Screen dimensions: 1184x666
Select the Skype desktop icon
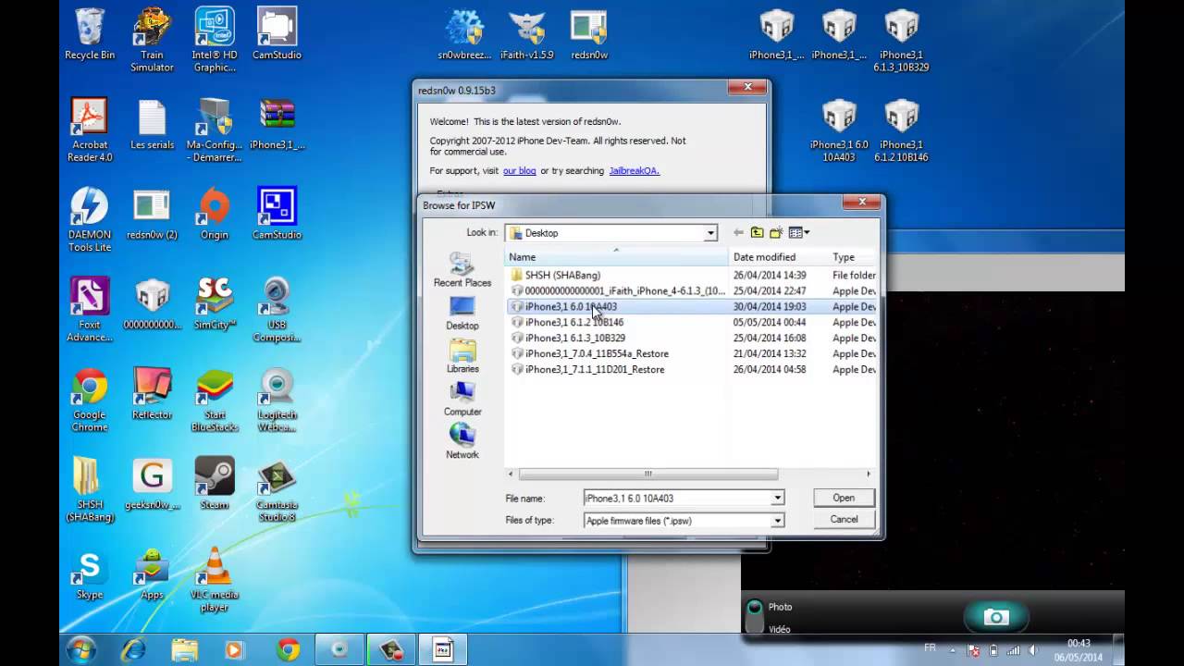pyautogui.click(x=90, y=573)
